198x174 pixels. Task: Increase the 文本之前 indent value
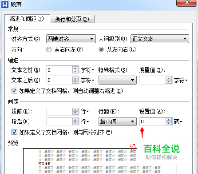pos(75,68)
